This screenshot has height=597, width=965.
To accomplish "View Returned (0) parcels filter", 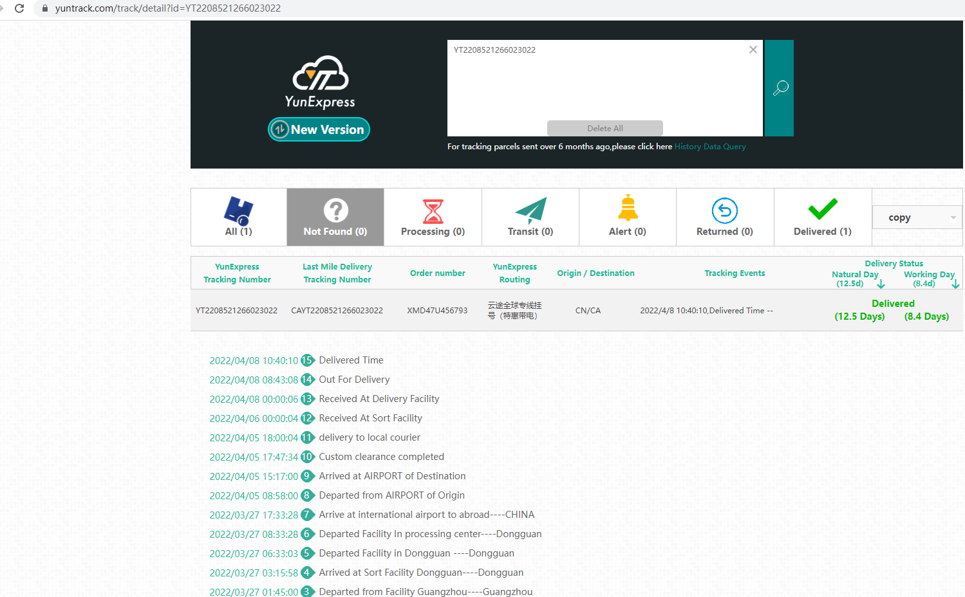I will 724,217.
